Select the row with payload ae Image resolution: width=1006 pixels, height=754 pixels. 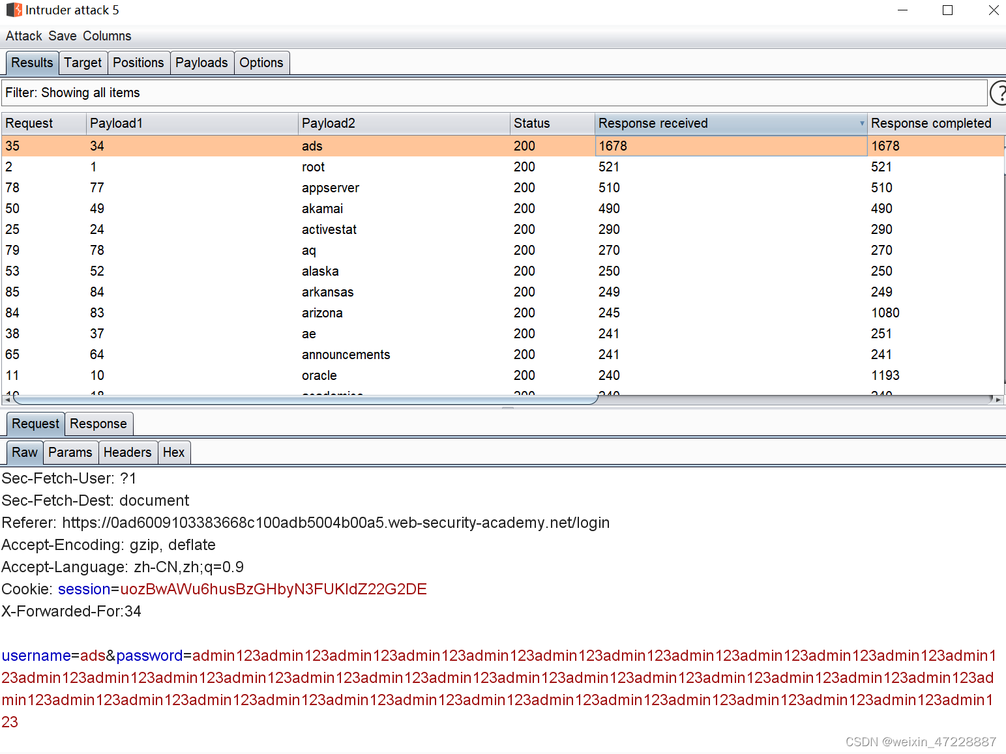pyautogui.click(x=503, y=334)
